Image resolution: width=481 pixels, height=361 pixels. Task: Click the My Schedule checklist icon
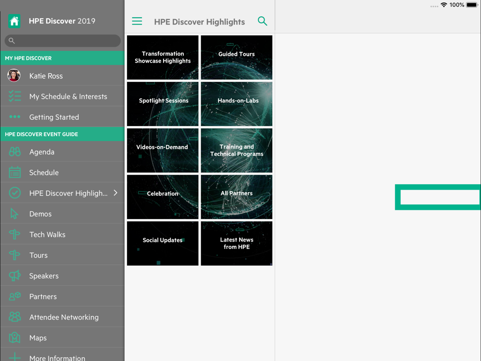coord(15,96)
